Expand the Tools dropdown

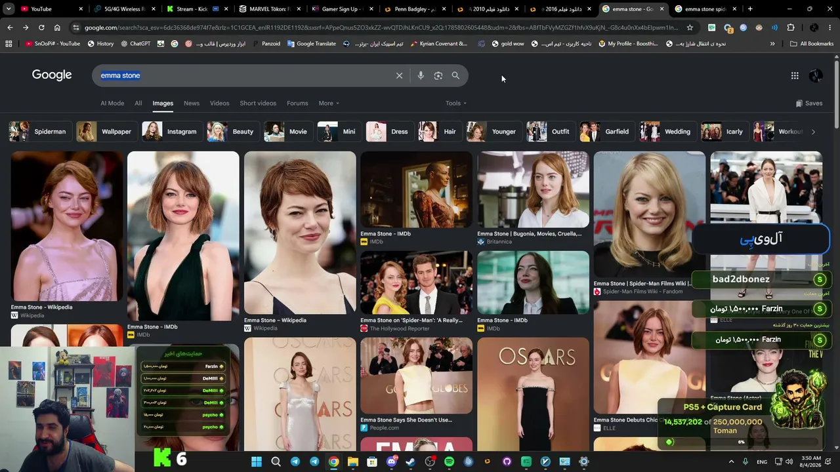(x=456, y=103)
